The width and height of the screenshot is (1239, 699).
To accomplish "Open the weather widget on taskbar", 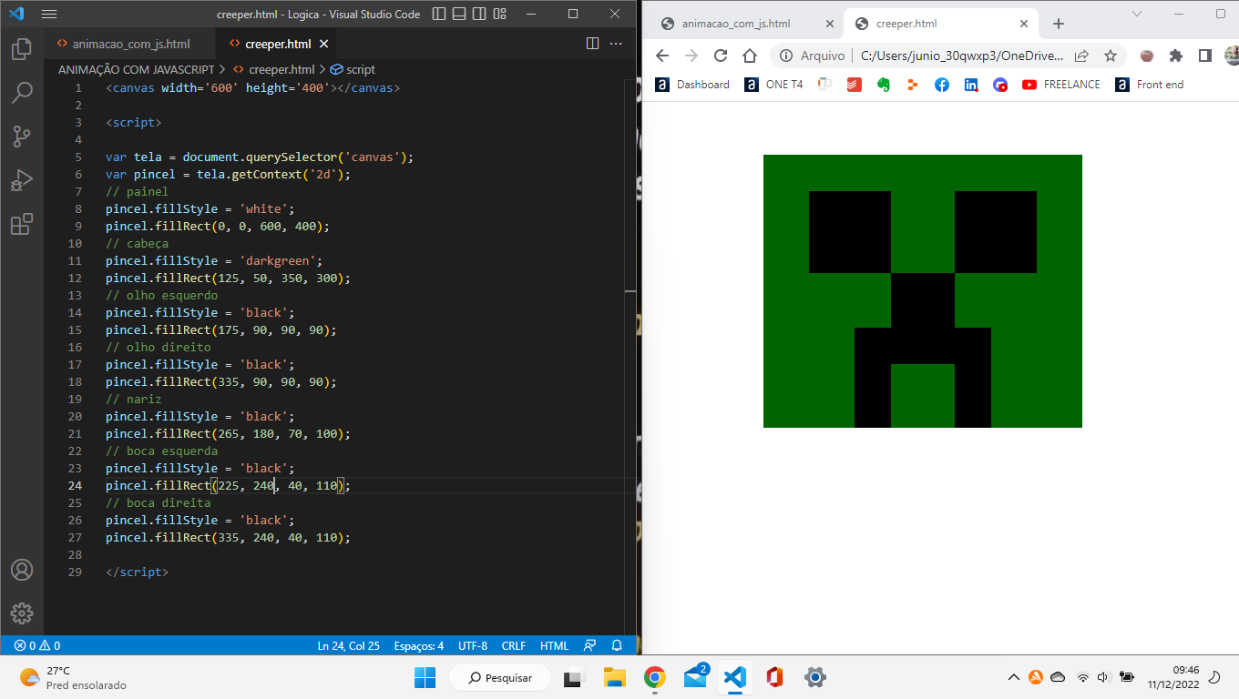I will (x=73, y=677).
